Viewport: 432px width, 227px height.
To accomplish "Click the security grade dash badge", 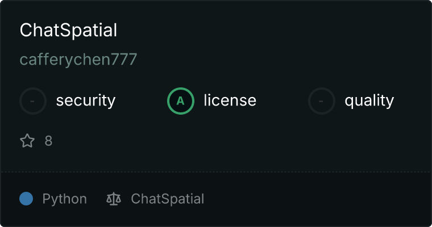I will [33, 101].
